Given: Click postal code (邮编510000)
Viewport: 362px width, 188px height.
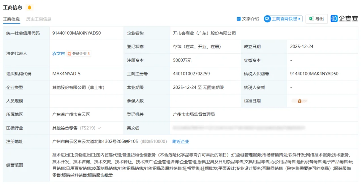Looking at the screenshot, I should point(154,141).
